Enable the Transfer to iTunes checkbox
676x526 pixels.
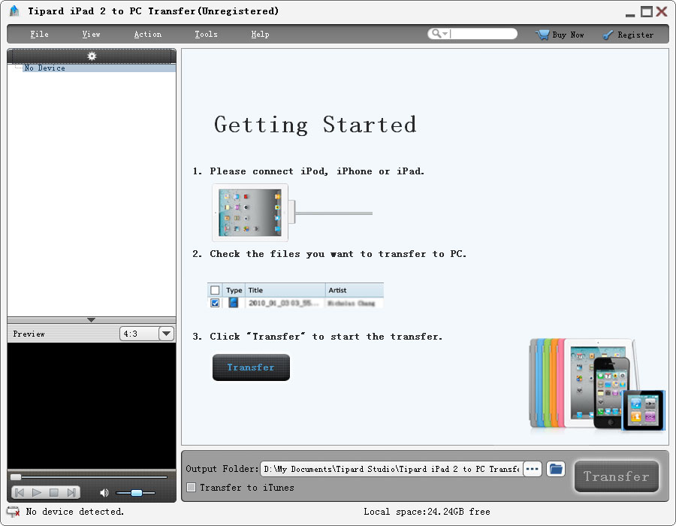pos(191,487)
